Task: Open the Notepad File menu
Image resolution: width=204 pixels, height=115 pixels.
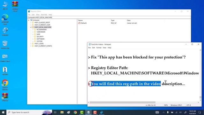Action: 89,48
